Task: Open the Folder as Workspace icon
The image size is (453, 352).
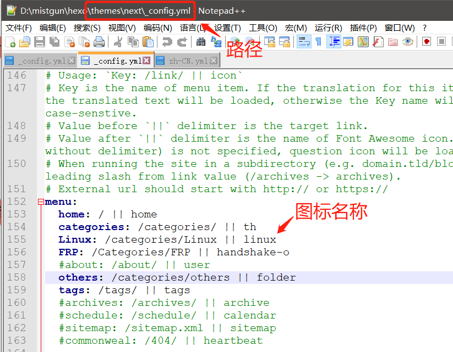Action: tap(393, 42)
